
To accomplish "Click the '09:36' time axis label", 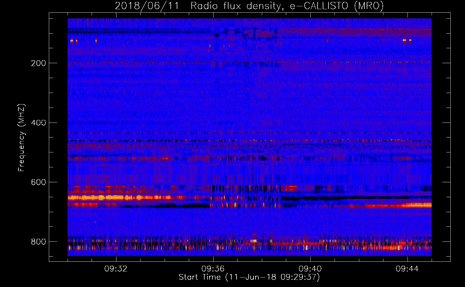I will click(x=213, y=269).
